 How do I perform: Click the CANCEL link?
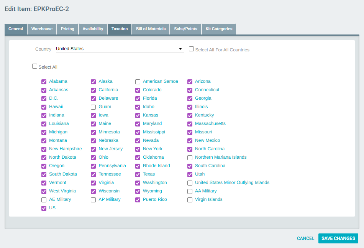coord(305,238)
